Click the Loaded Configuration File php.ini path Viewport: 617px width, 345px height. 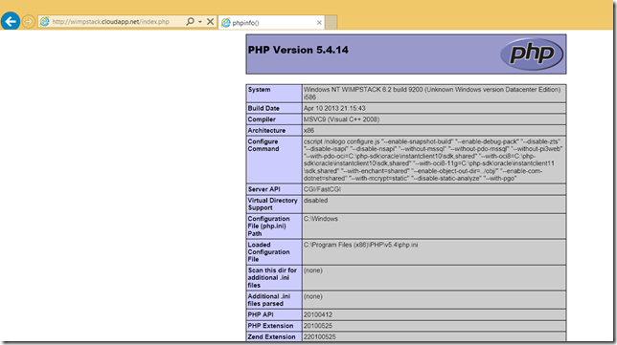point(361,245)
